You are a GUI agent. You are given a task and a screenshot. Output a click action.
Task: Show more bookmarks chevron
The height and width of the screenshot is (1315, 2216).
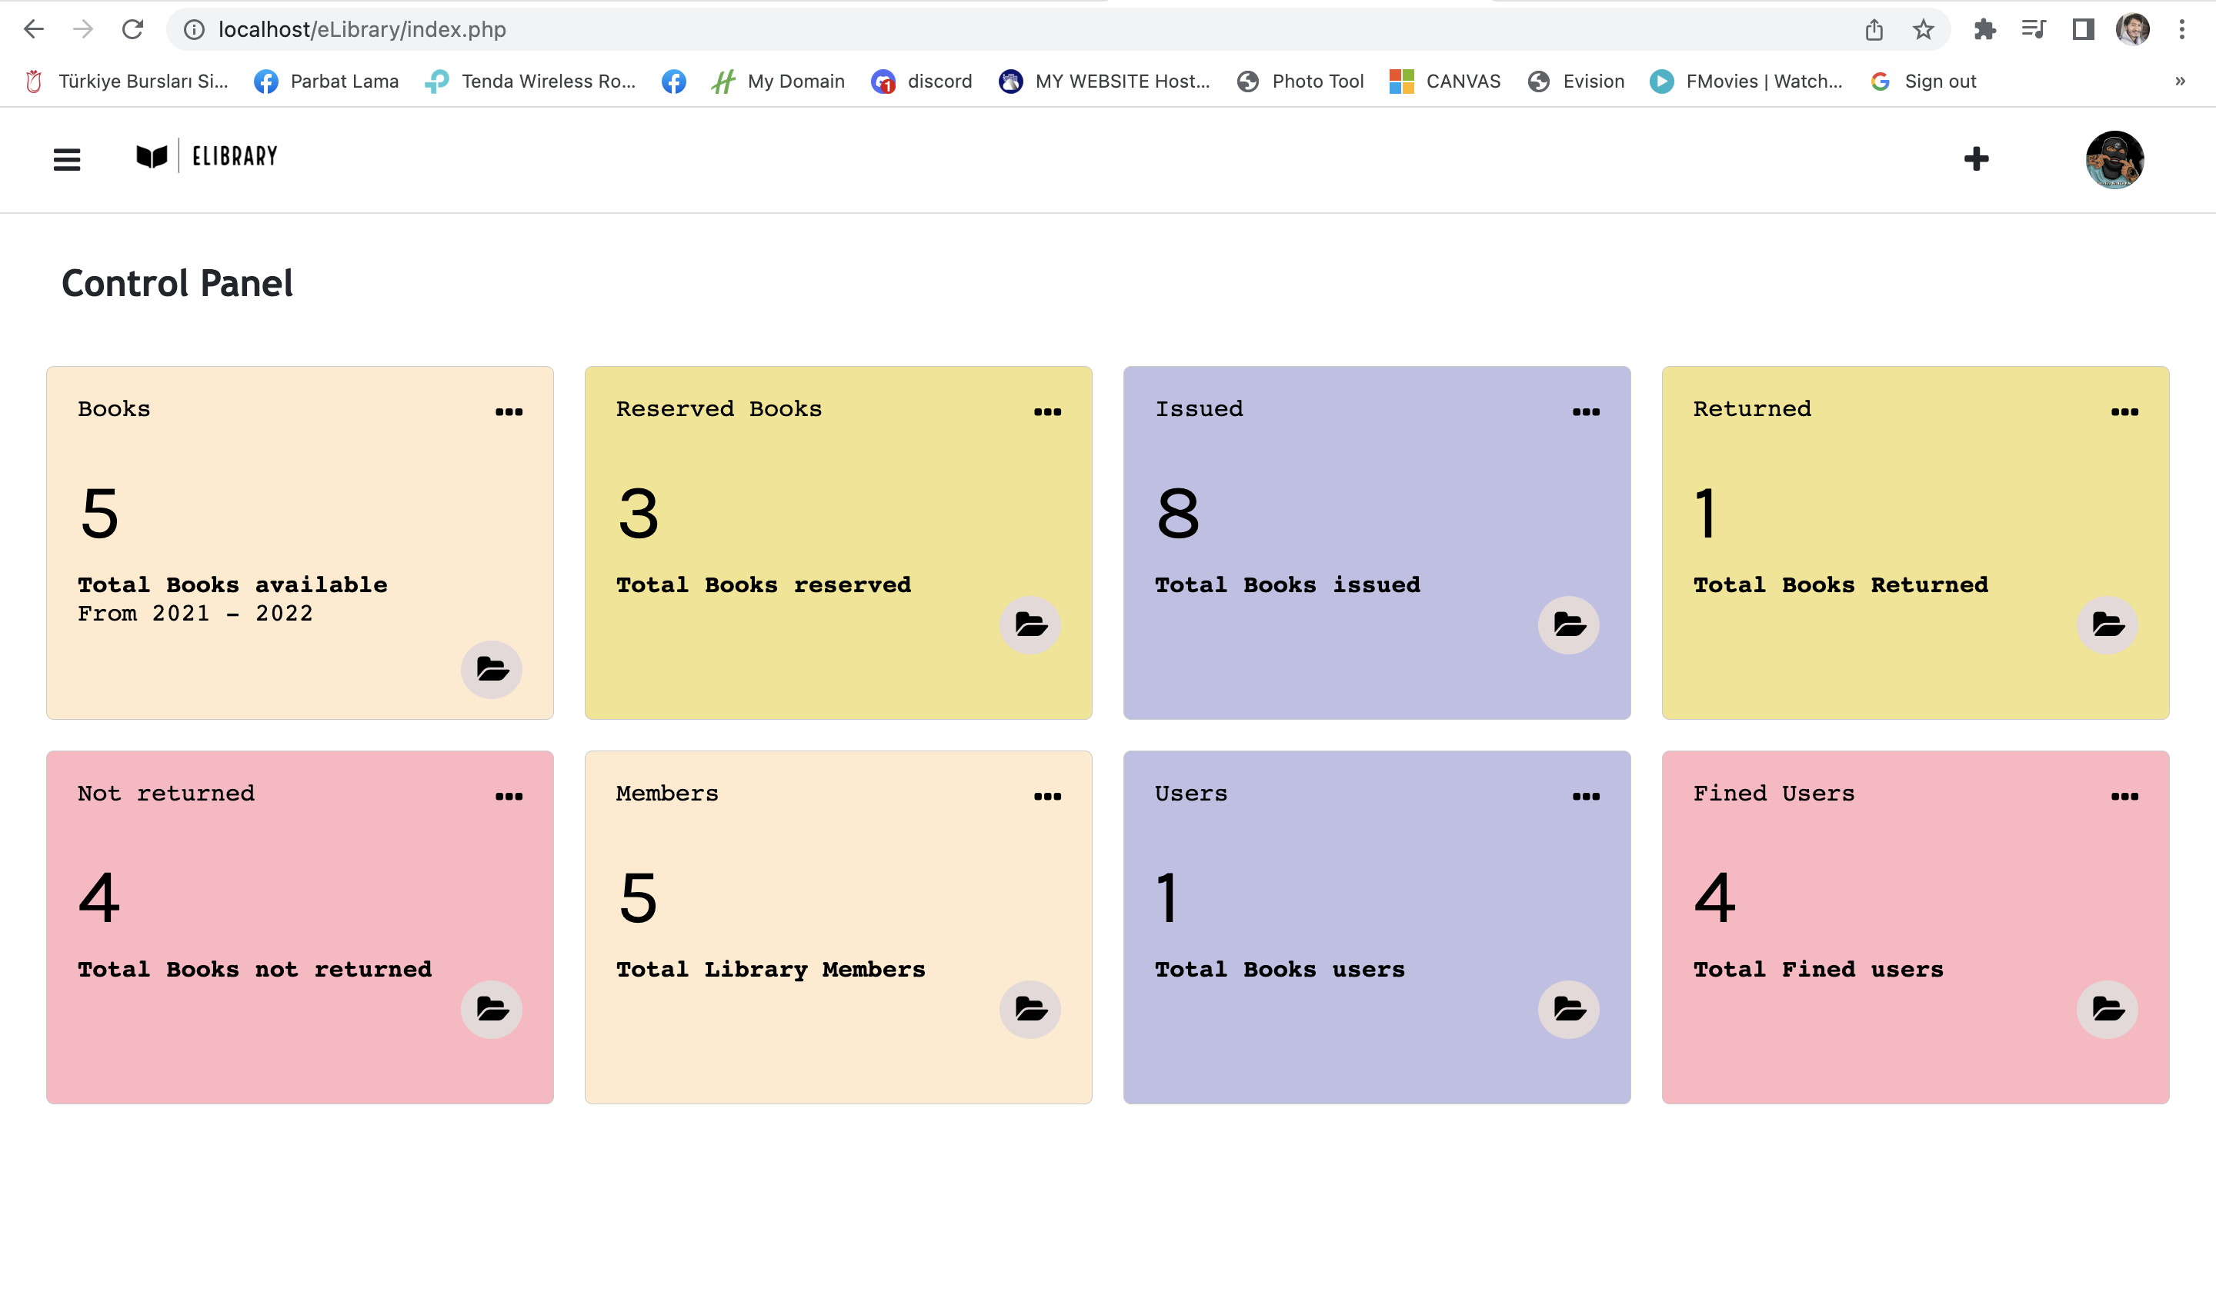(2181, 82)
